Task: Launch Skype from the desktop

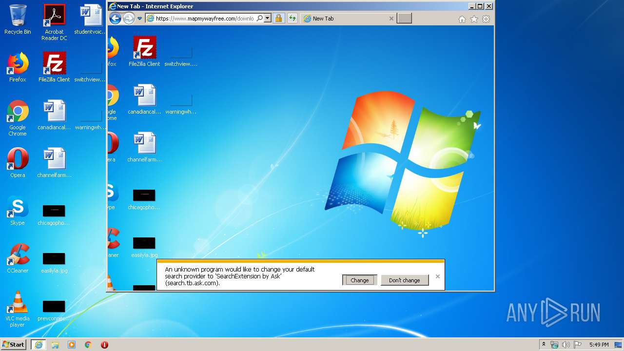Action: pos(18,211)
